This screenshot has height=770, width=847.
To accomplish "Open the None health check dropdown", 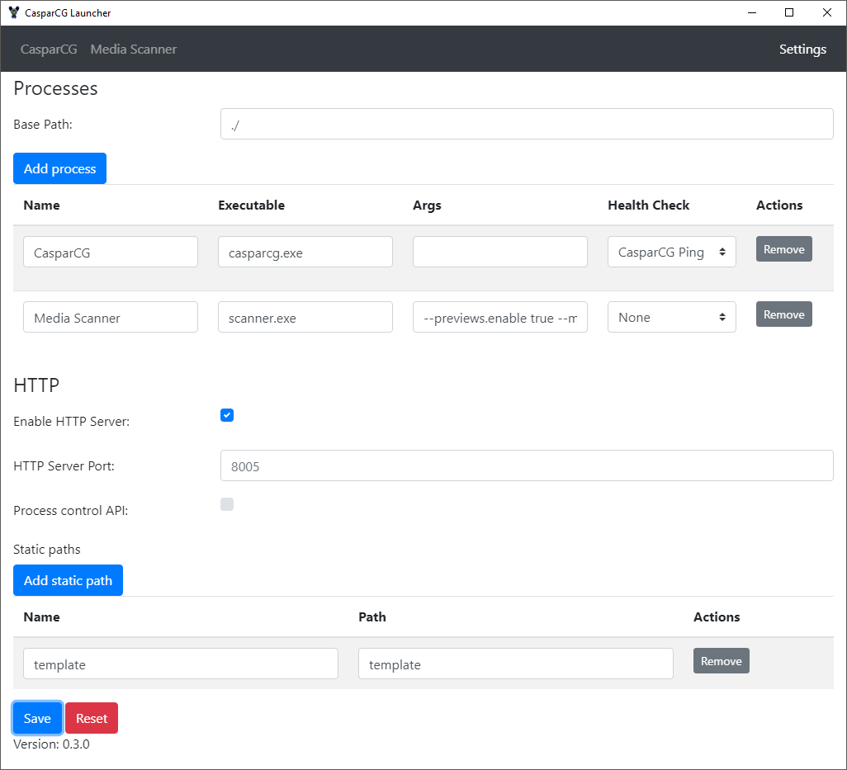I will (x=671, y=318).
